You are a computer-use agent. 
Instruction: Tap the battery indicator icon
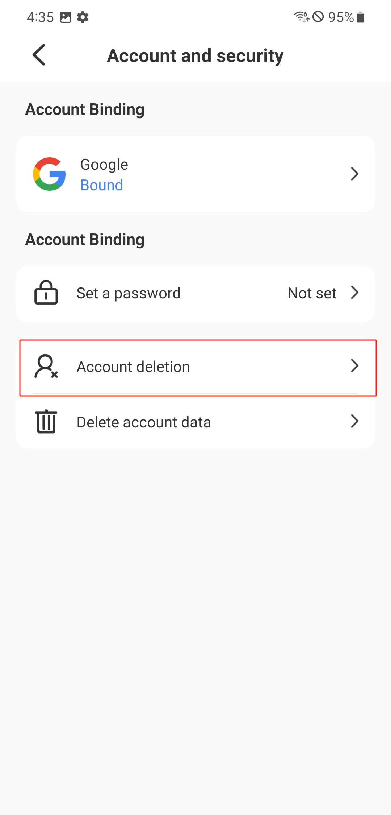pos(360,17)
